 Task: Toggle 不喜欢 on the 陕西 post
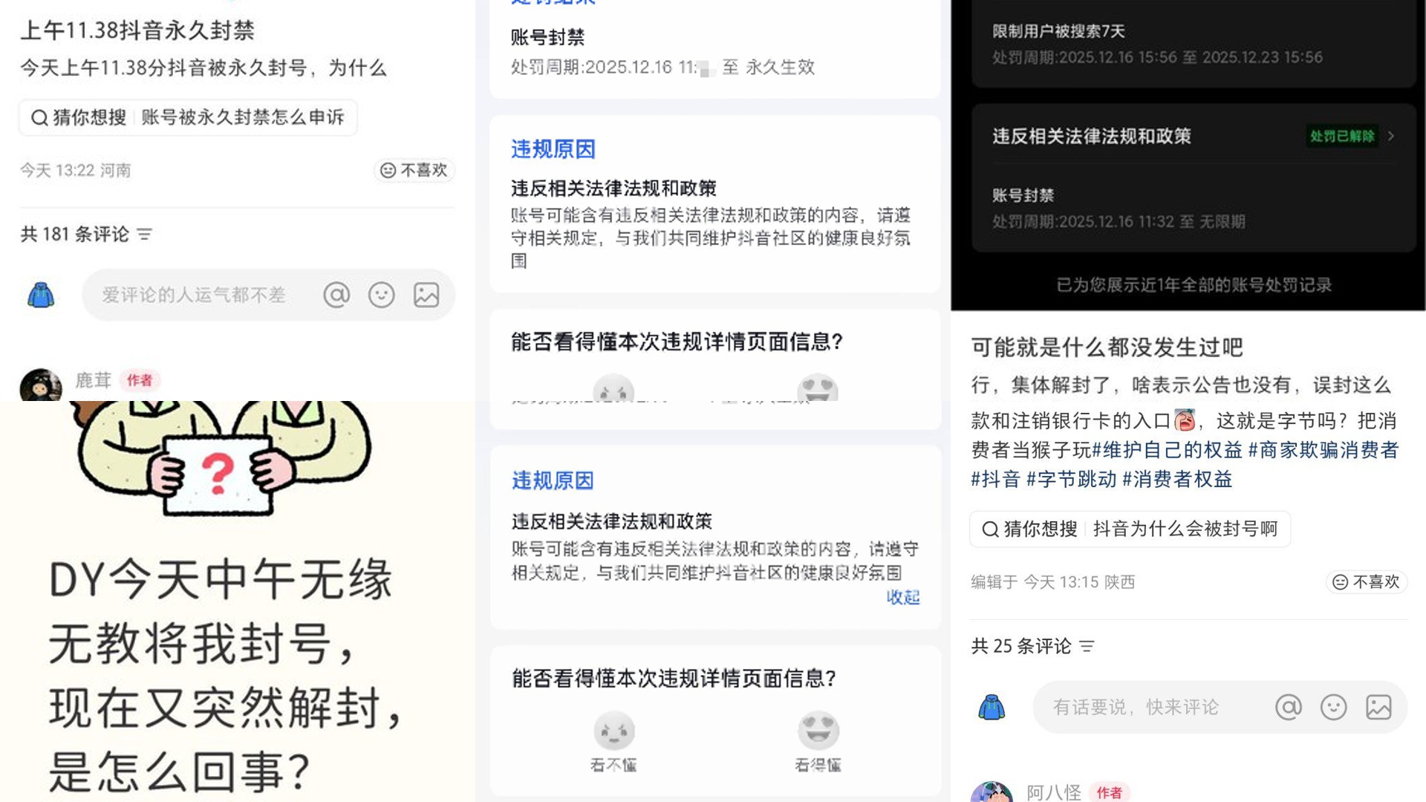tap(1367, 581)
